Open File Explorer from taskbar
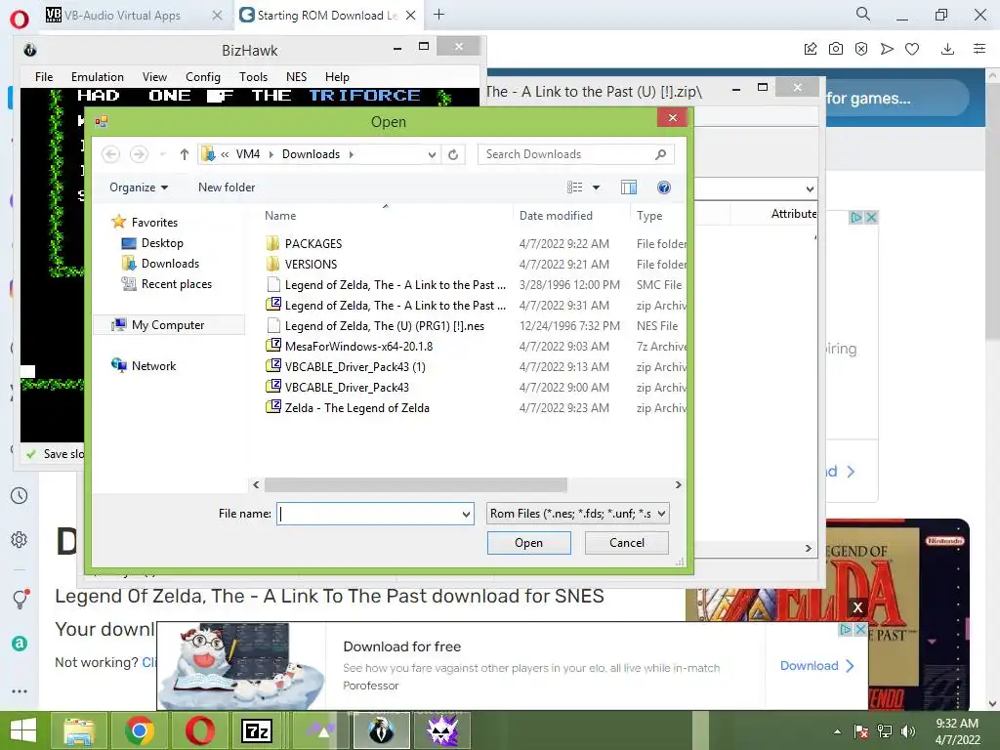Image resolution: width=1000 pixels, height=750 pixels. click(79, 730)
